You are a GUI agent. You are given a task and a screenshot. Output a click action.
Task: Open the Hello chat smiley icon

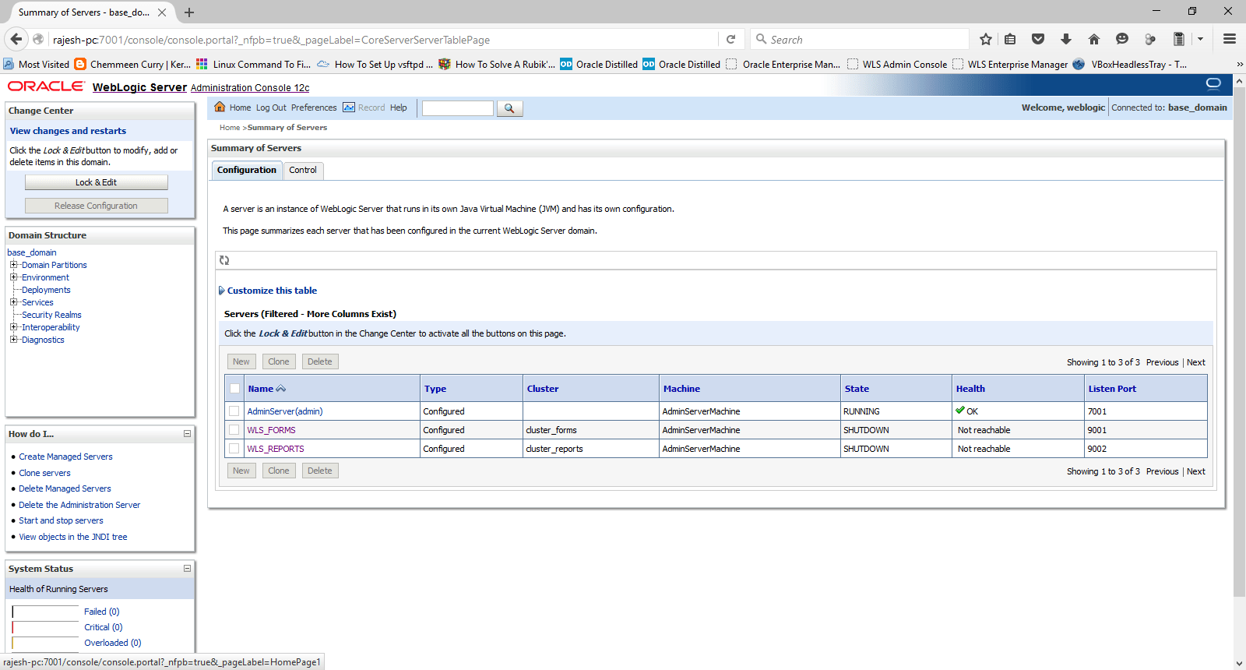coord(1122,39)
